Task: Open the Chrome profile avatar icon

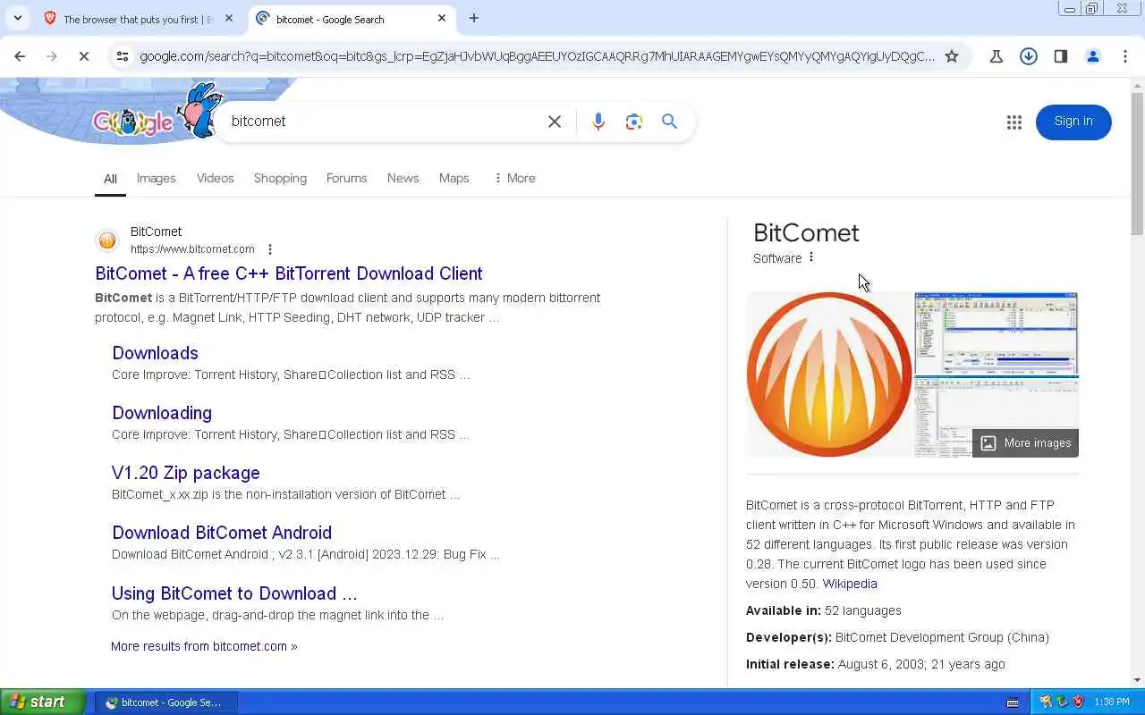Action: (1093, 56)
